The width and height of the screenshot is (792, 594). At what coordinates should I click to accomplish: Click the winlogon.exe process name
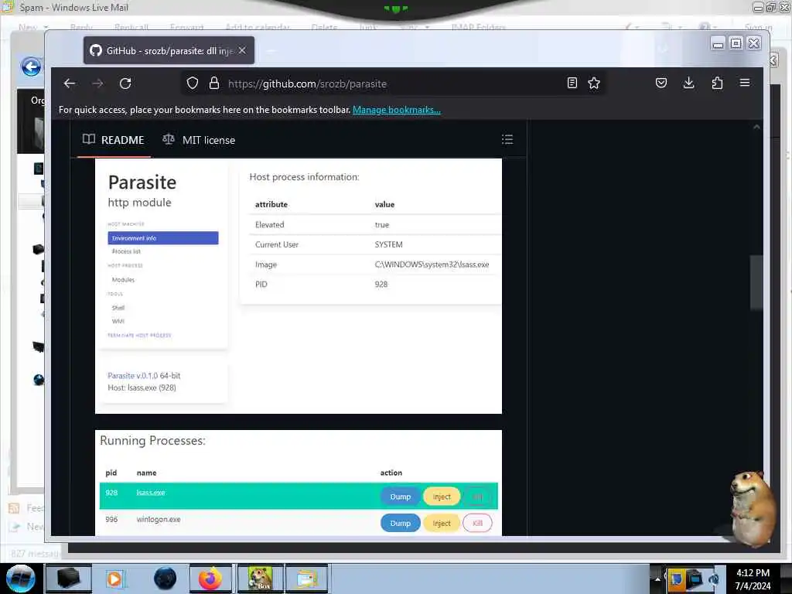point(159,519)
